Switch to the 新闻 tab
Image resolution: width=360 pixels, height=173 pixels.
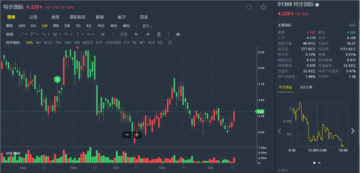(100, 17)
